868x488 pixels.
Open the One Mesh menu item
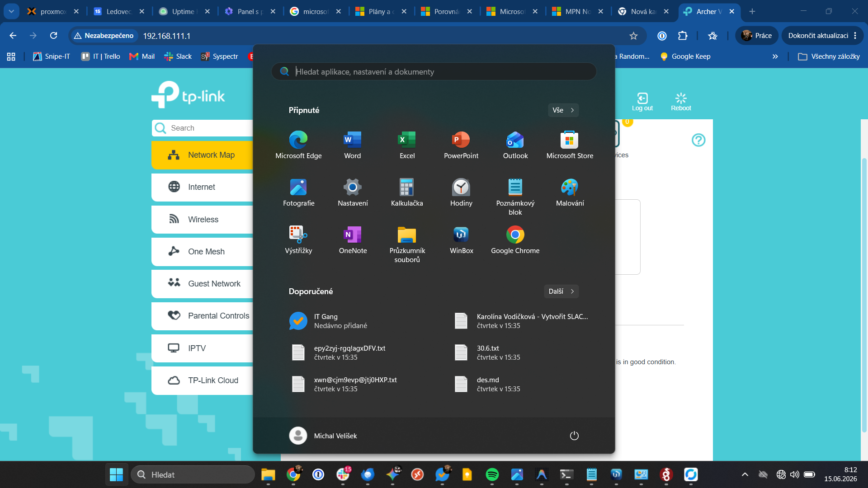pyautogui.click(x=202, y=252)
